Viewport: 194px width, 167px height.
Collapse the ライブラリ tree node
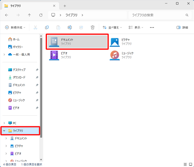[x=4, y=131]
